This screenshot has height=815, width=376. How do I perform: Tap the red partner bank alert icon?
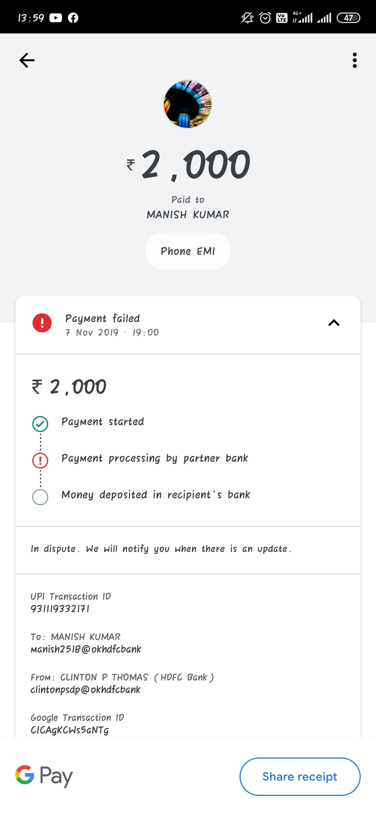tap(40, 460)
